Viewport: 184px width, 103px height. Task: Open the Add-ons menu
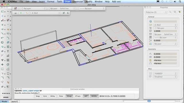pyautogui.click(x=116, y=1)
